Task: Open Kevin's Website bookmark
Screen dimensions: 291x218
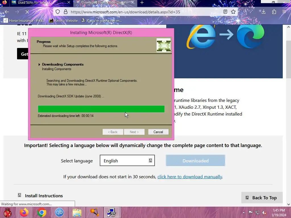Action: click(63, 20)
